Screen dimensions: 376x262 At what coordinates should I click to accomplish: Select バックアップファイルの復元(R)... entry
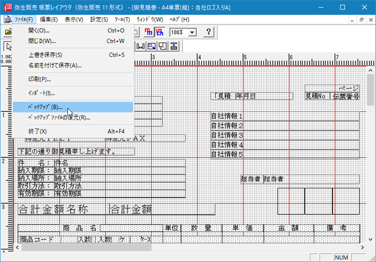coord(73,118)
